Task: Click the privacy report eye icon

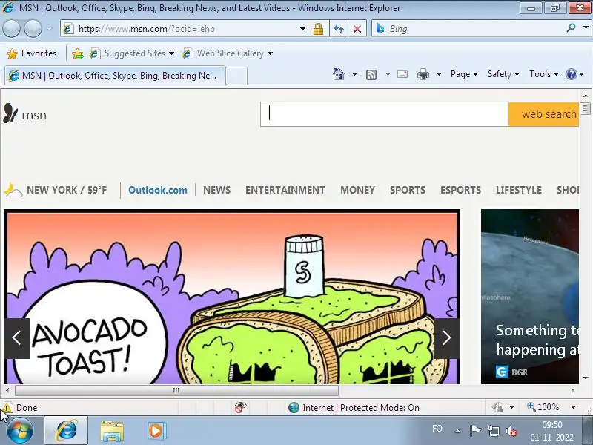Action: click(240, 407)
